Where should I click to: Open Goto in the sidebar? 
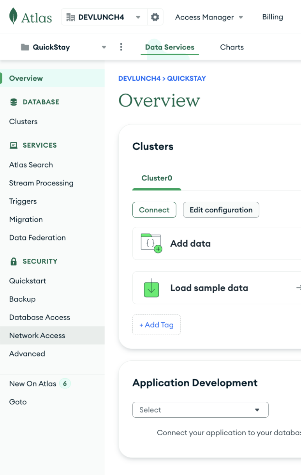[x=52, y=402]
